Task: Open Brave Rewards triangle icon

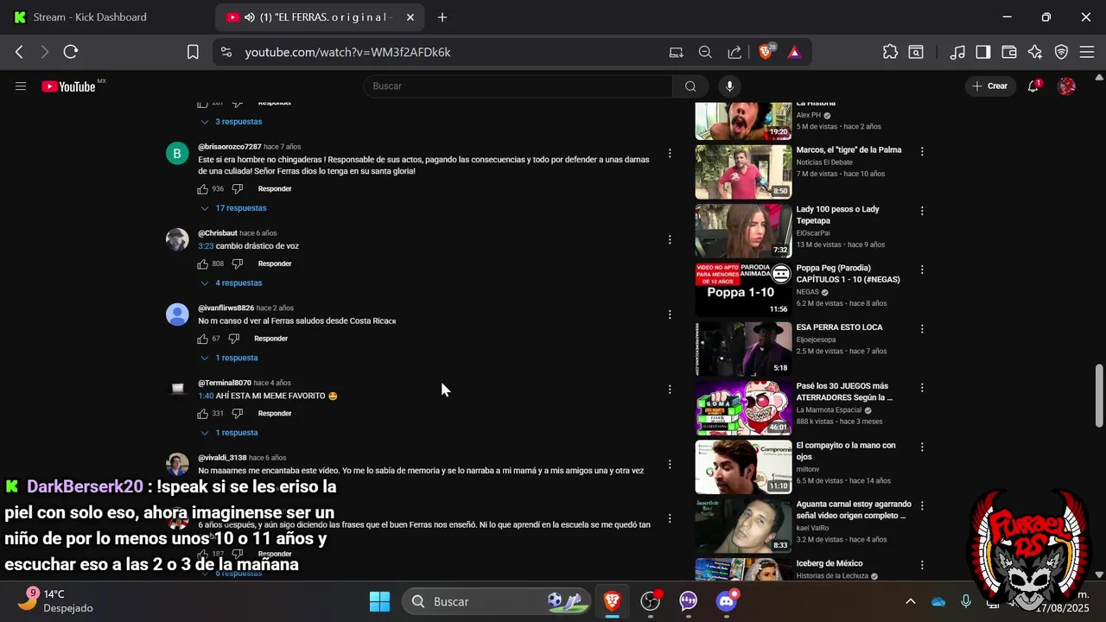Action: click(794, 52)
